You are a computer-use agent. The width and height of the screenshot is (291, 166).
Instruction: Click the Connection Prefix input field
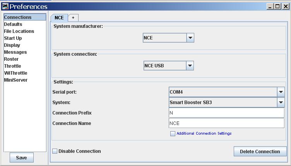pos(227,113)
